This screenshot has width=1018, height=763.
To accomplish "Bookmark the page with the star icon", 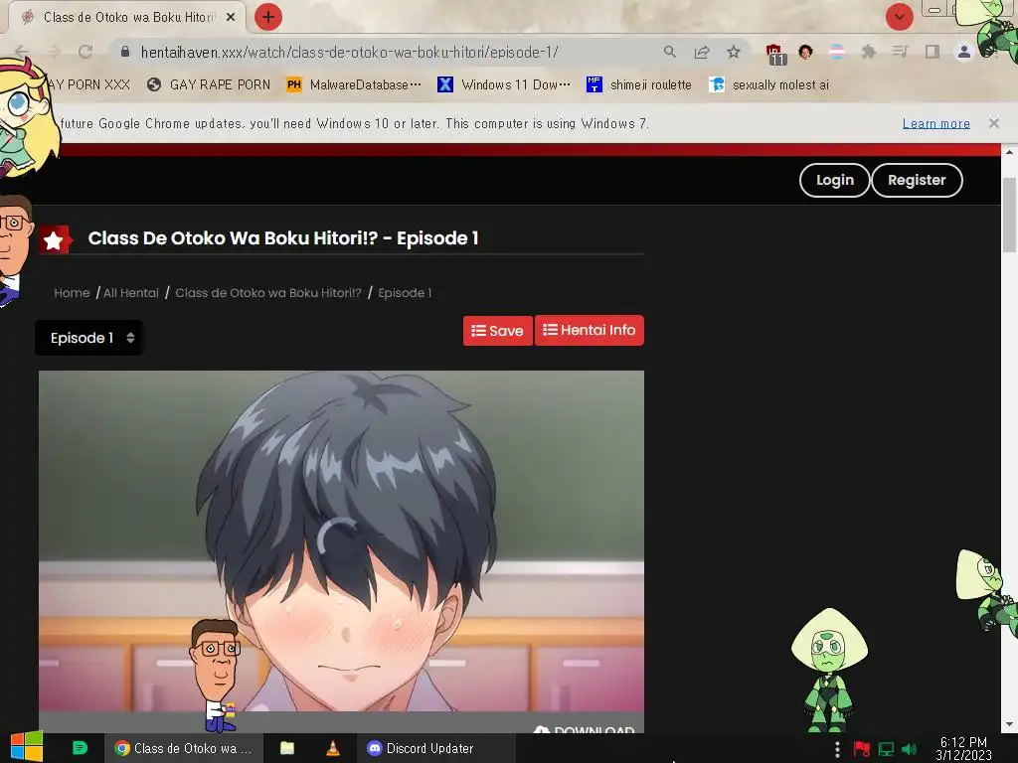I will 734,52.
